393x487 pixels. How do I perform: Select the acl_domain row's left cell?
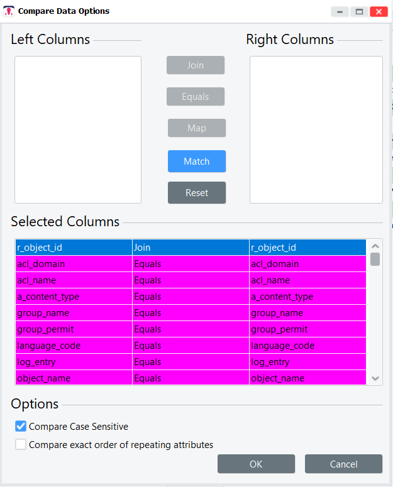pos(73,264)
